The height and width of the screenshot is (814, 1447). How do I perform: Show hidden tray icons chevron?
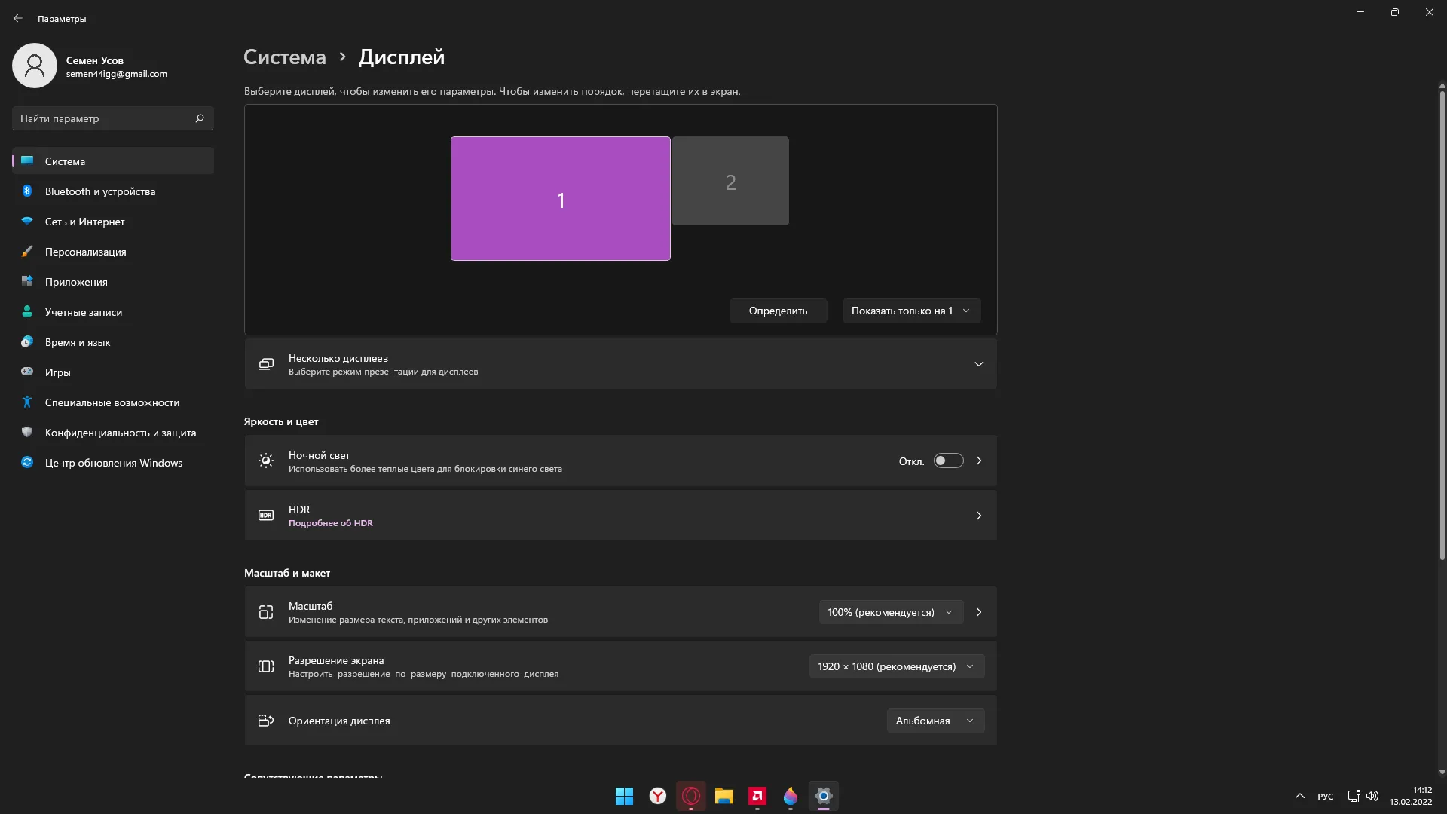1300,796
